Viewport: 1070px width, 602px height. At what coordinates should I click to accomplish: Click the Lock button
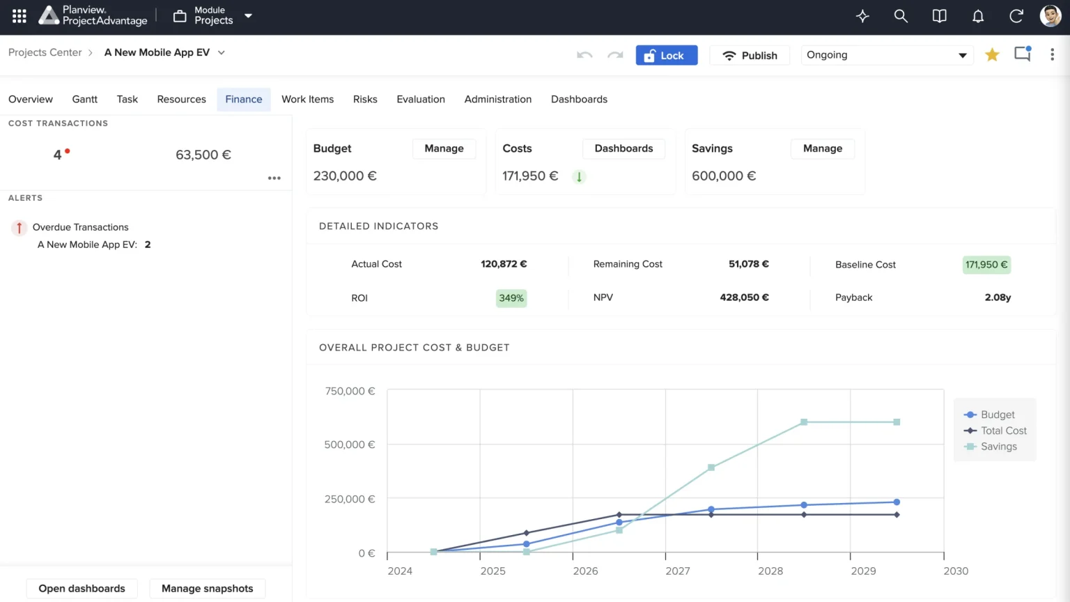pos(667,55)
